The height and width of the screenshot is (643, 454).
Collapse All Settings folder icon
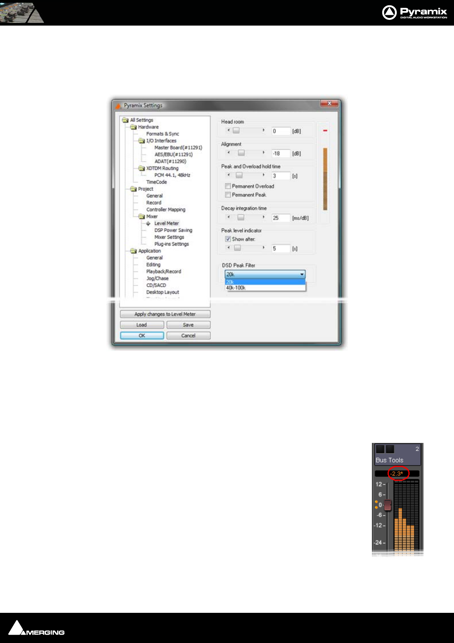(x=125, y=120)
